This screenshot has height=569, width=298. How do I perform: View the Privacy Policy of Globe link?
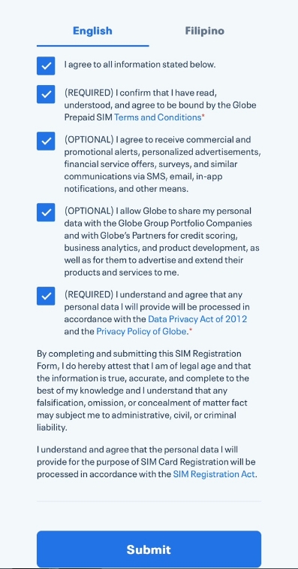point(141,331)
